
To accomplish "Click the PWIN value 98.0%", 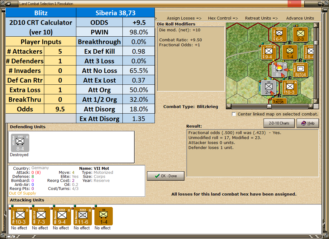I will coord(139,32).
